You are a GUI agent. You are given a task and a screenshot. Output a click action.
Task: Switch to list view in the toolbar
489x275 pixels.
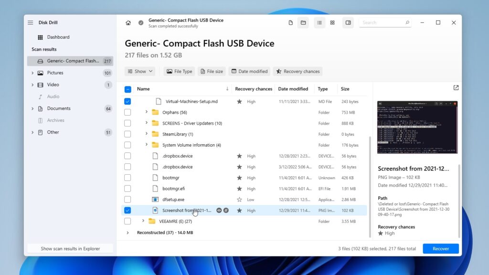(319, 22)
